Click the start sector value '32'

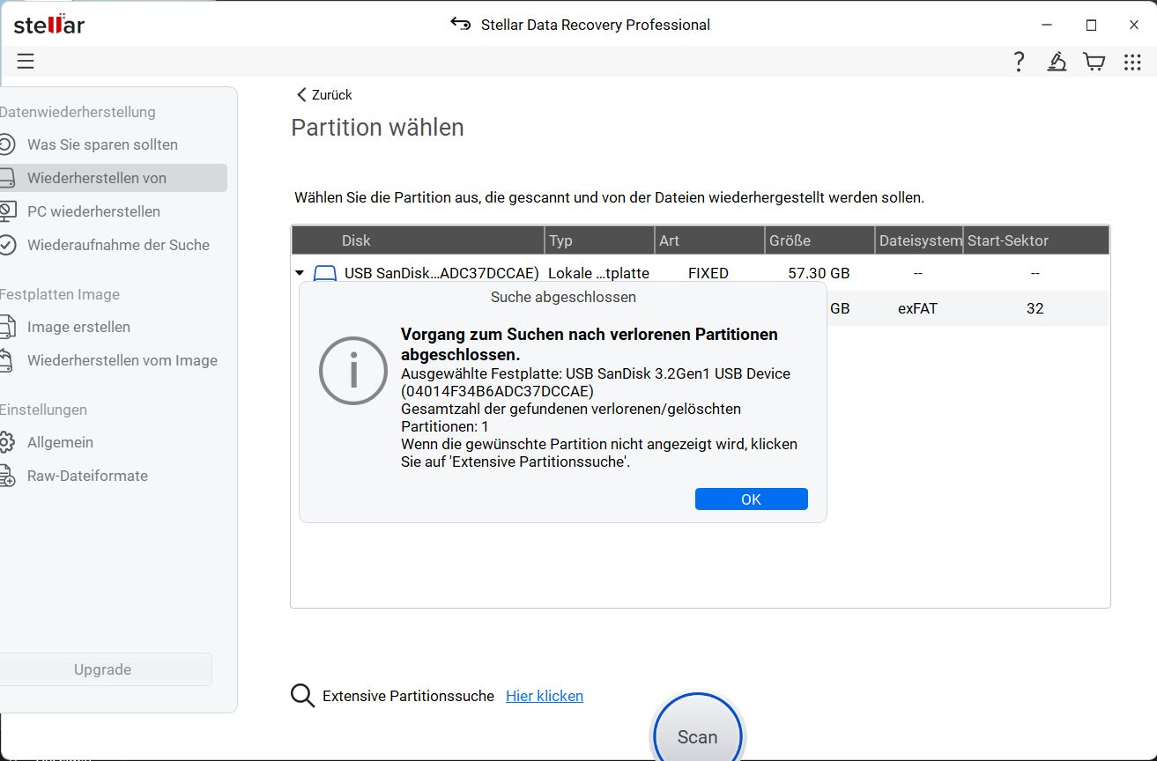[1035, 308]
